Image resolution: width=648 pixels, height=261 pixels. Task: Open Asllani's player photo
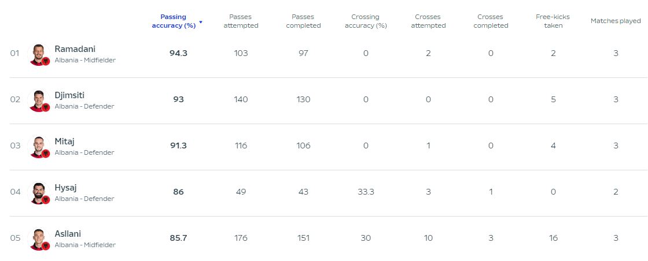pyautogui.click(x=38, y=239)
